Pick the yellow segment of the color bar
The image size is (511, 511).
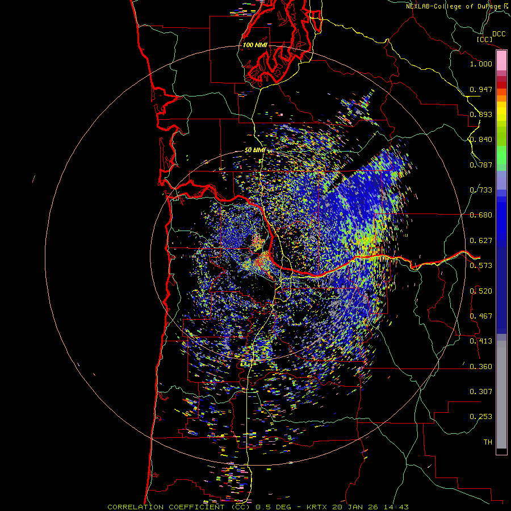pos(501,112)
